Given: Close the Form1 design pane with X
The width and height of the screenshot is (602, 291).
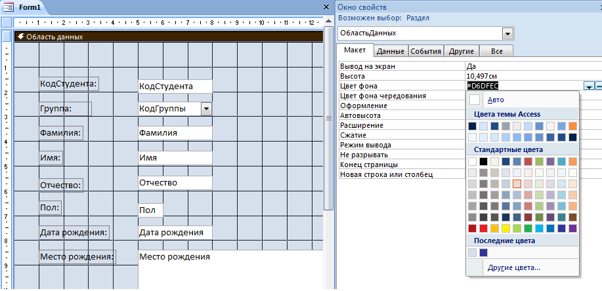Looking at the screenshot, I should coord(326,7).
